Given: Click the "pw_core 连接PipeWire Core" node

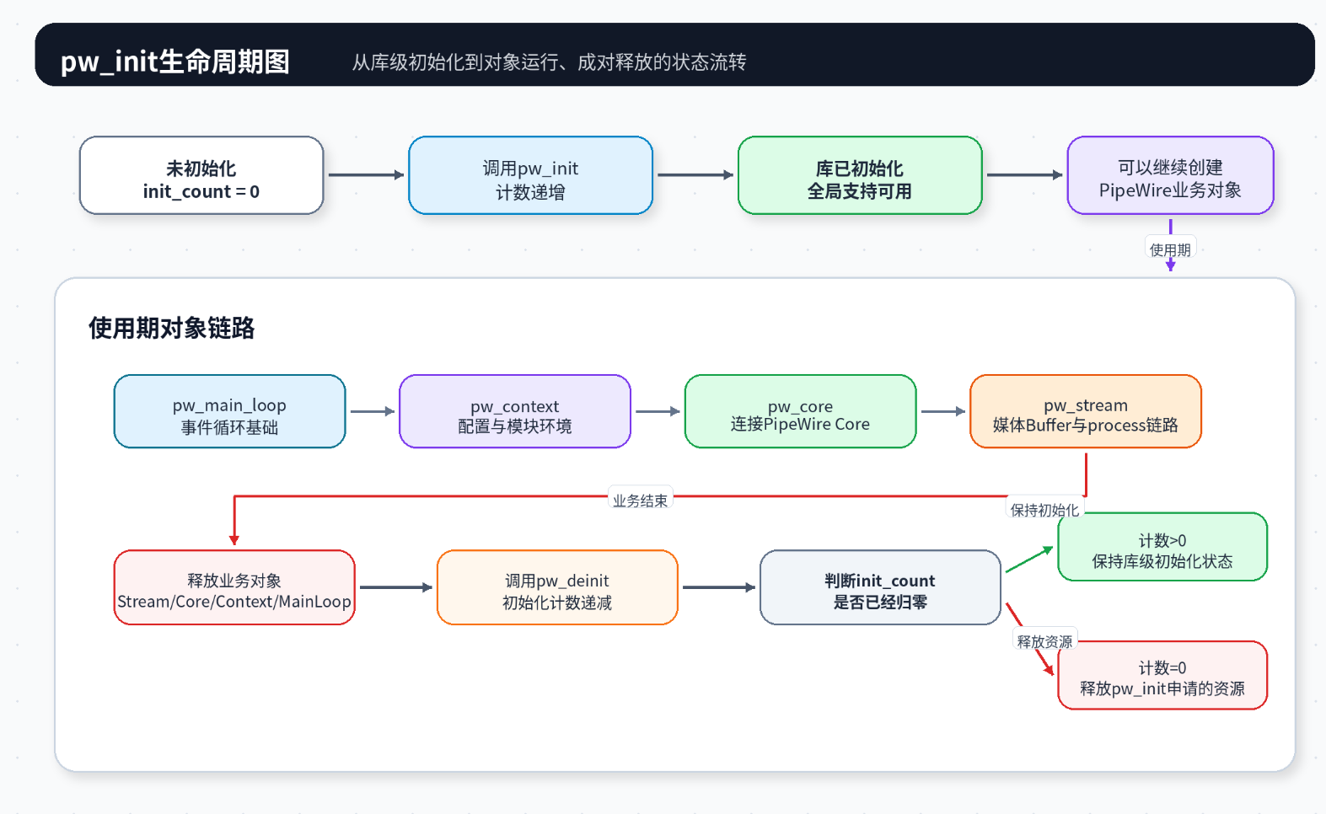Looking at the screenshot, I should click(x=800, y=411).
